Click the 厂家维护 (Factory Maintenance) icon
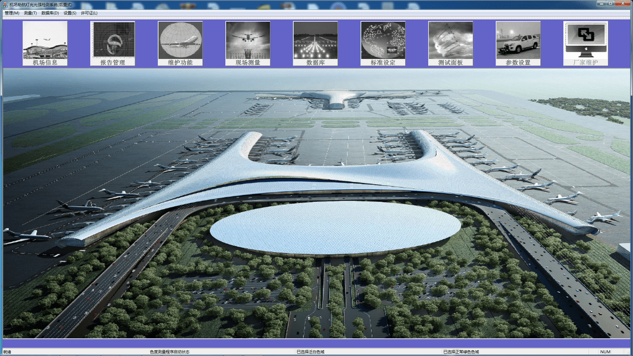Viewport: 633px width, 356px height. (585, 42)
